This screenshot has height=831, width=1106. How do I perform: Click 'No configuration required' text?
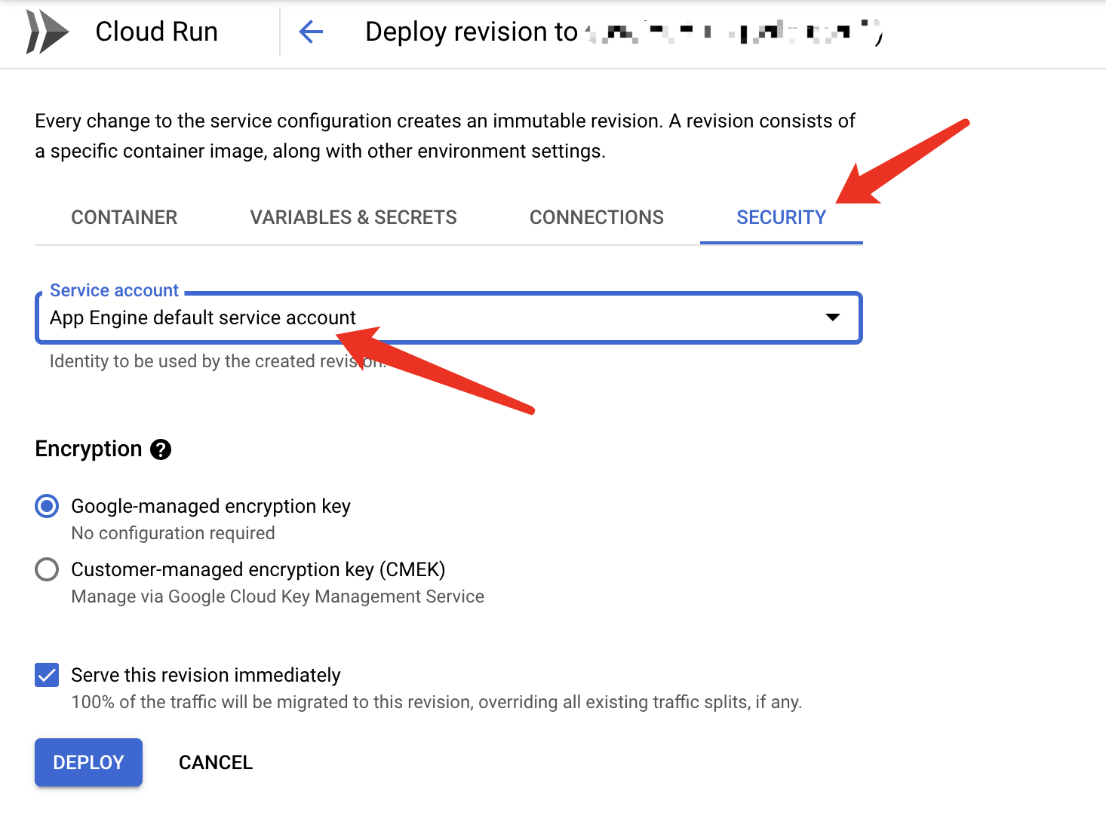tap(173, 533)
